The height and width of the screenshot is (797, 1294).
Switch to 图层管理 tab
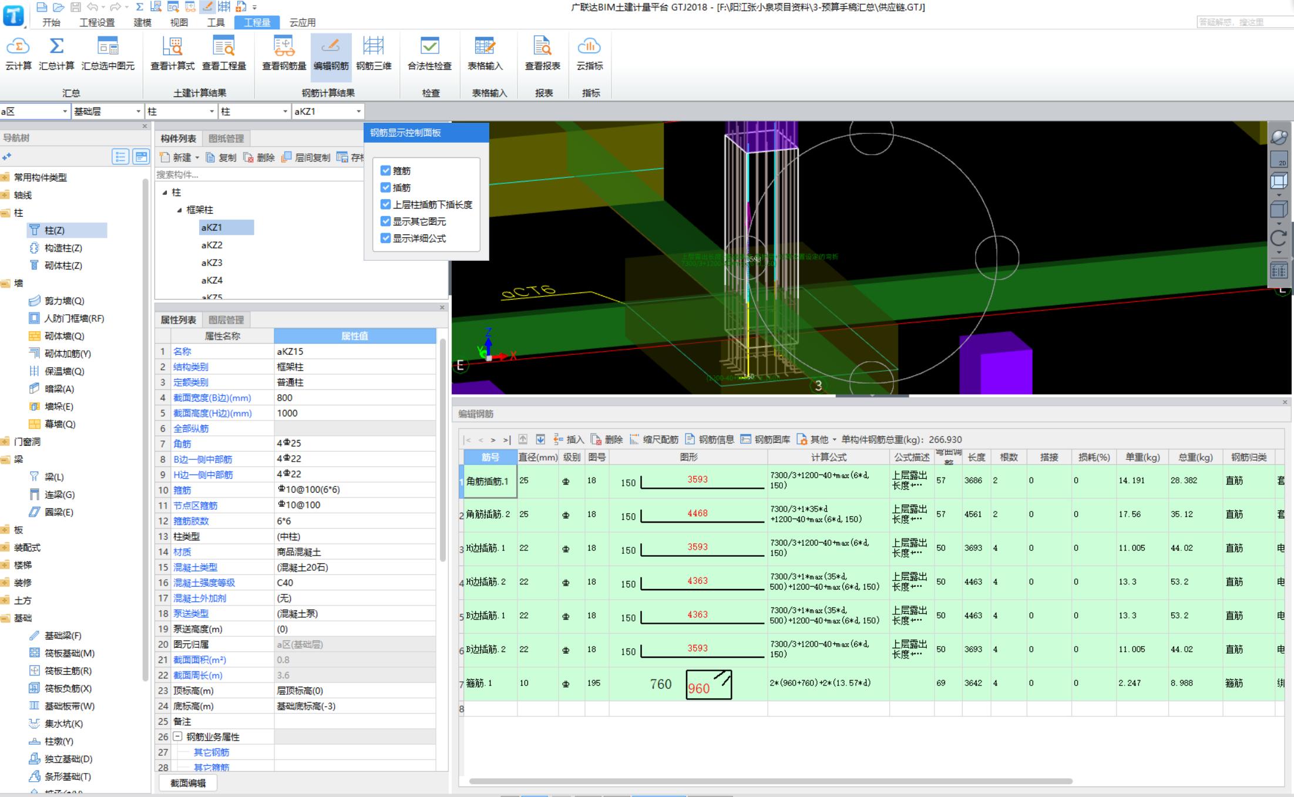(x=226, y=320)
